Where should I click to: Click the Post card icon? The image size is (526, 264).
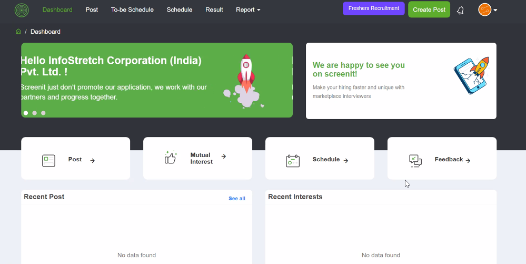tap(48, 161)
